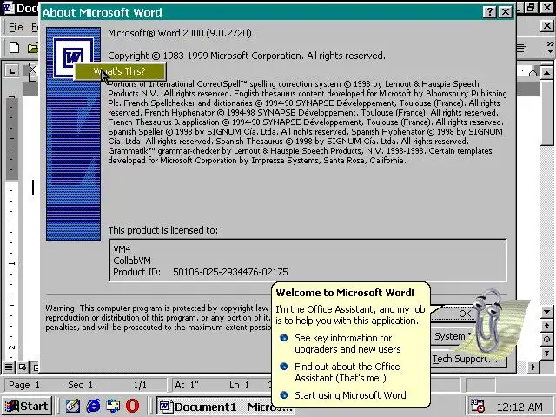Click the At 1" status bar entry
556x417 pixels.
coord(187,385)
